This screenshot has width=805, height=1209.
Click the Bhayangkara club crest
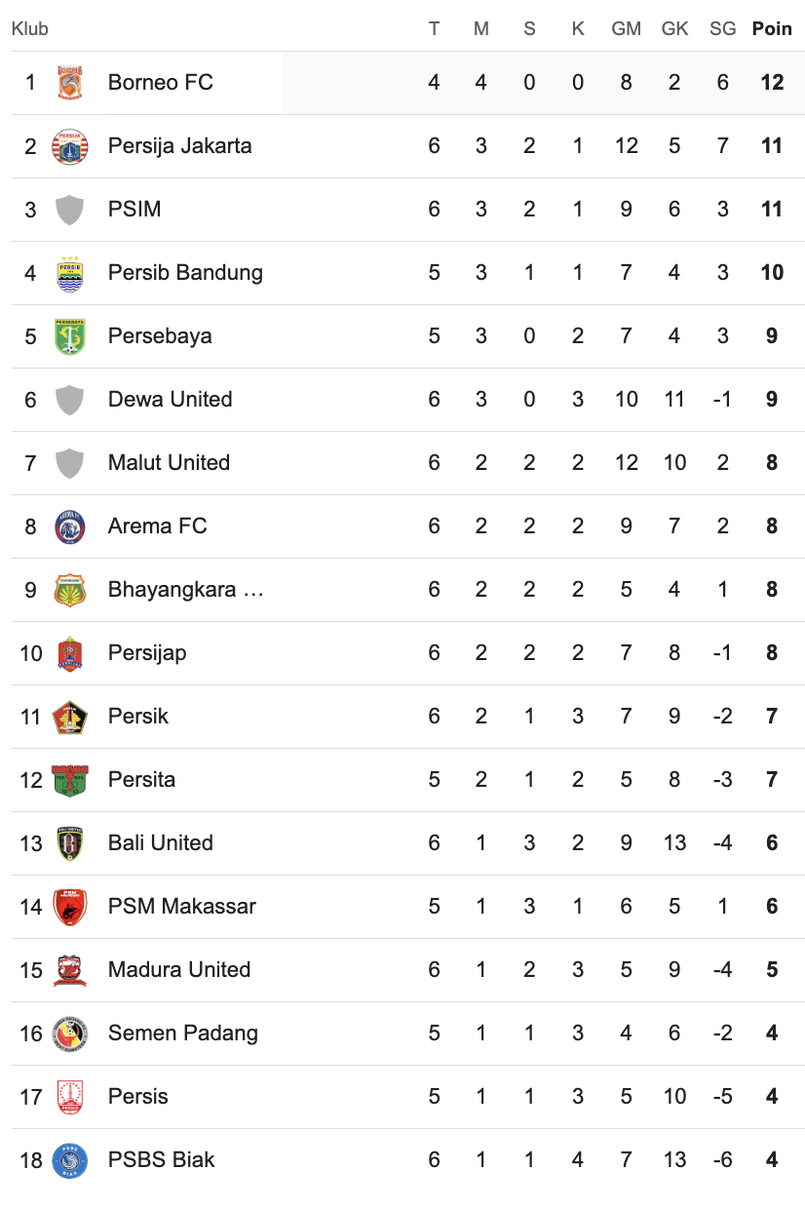click(70, 590)
